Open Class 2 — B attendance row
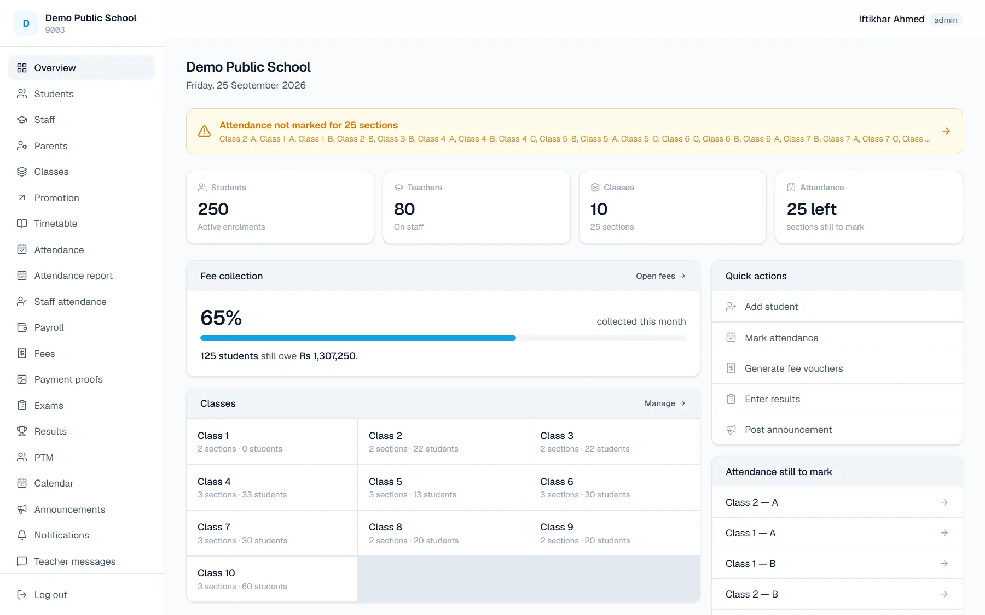The width and height of the screenshot is (985, 615). (837, 594)
